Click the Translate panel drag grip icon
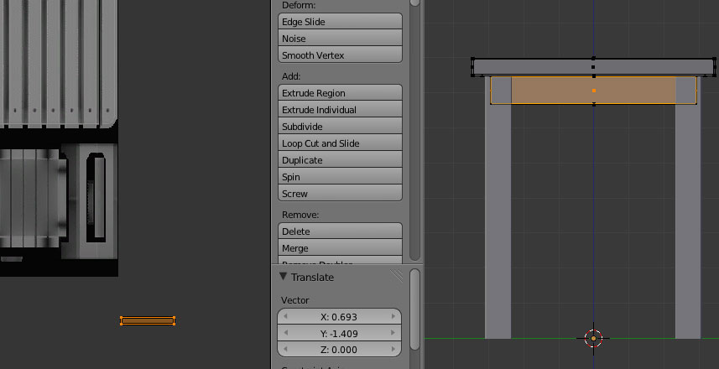Viewport: 719px width, 369px height. pos(396,276)
